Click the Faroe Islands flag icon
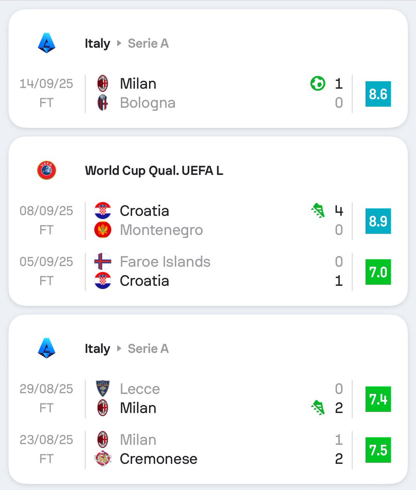 pyautogui.click(x=102, y=261)
